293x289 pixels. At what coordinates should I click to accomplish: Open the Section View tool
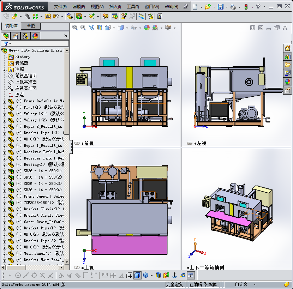coord(100,28)
